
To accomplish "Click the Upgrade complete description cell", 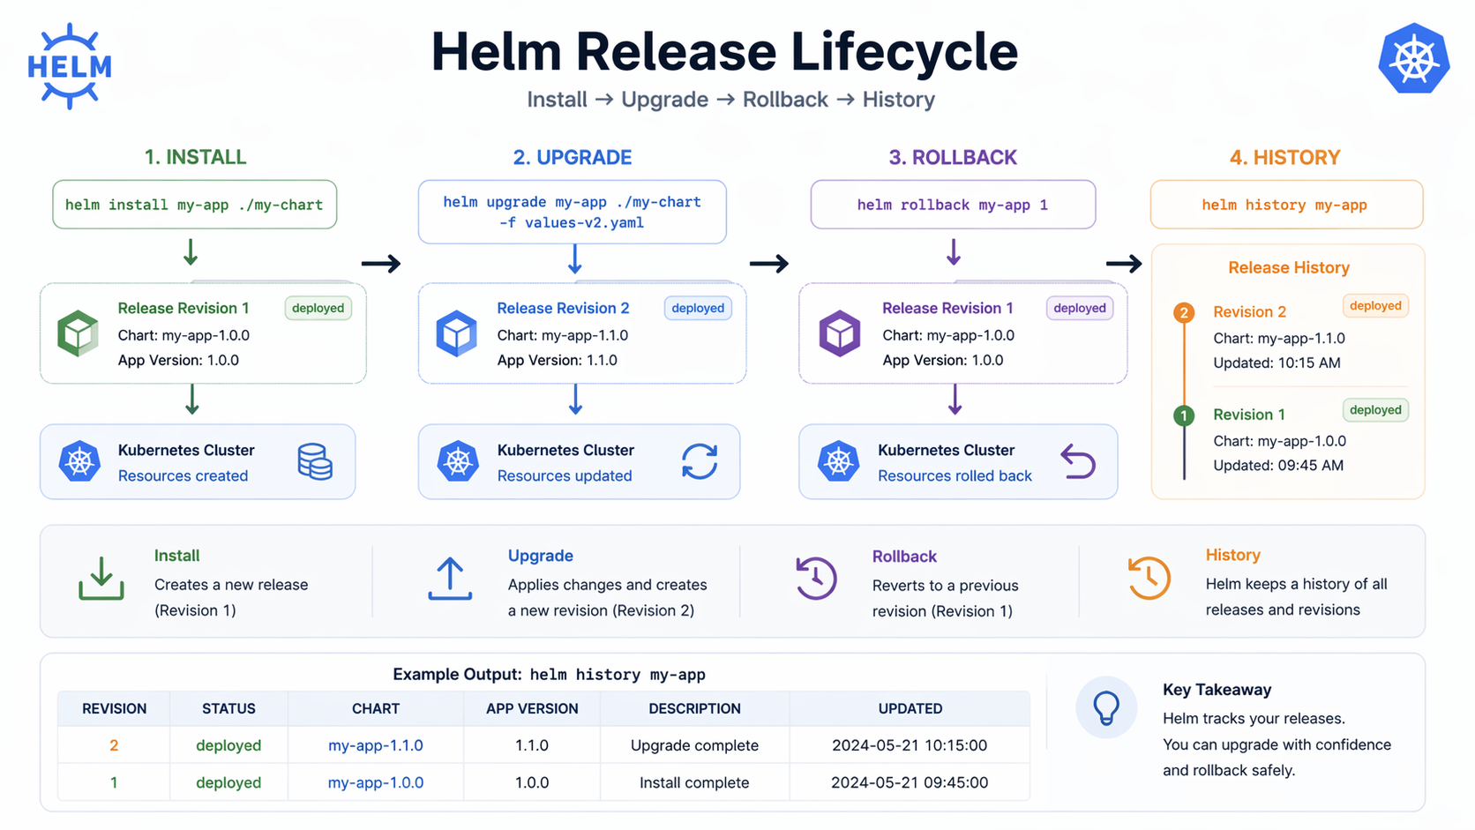I will (x=694, y=745).
